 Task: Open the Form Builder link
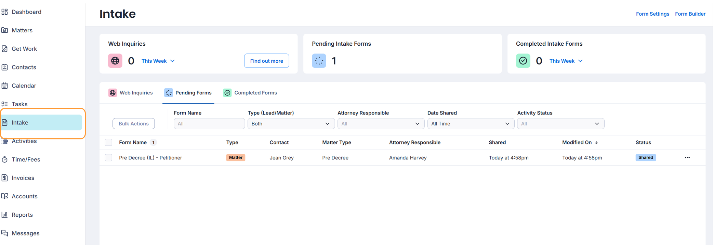point(690,14)
